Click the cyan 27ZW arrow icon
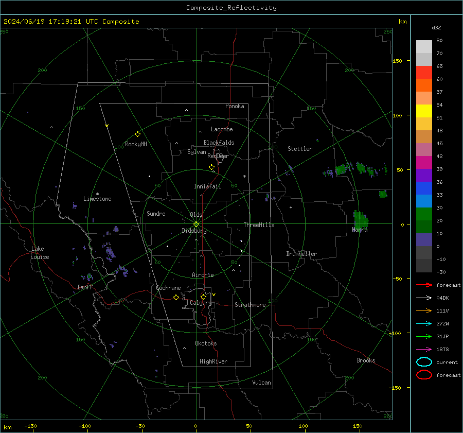 [x=424, y=324]
